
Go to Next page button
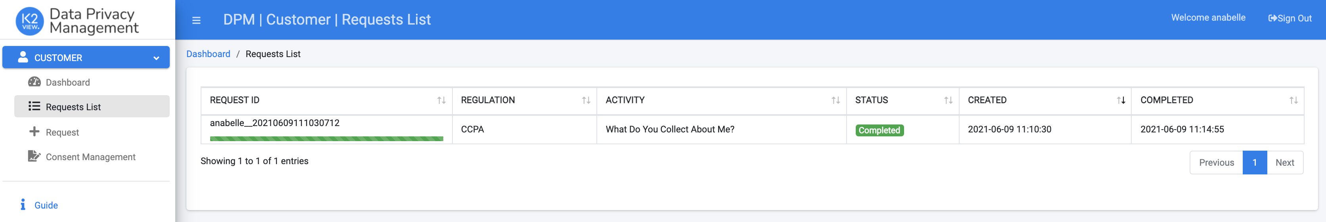tap(1285, 163)
